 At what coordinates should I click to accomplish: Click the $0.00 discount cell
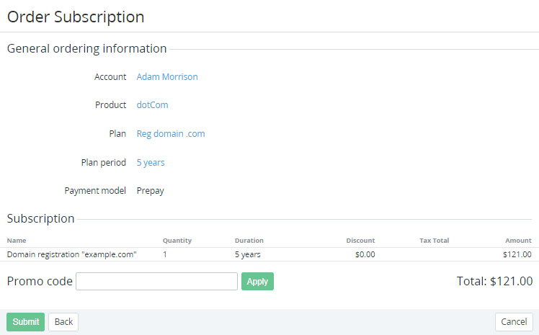pos(365,254)
